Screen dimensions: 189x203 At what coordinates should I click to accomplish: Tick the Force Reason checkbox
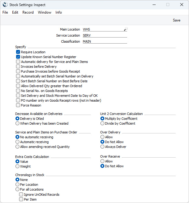[18, 105]
